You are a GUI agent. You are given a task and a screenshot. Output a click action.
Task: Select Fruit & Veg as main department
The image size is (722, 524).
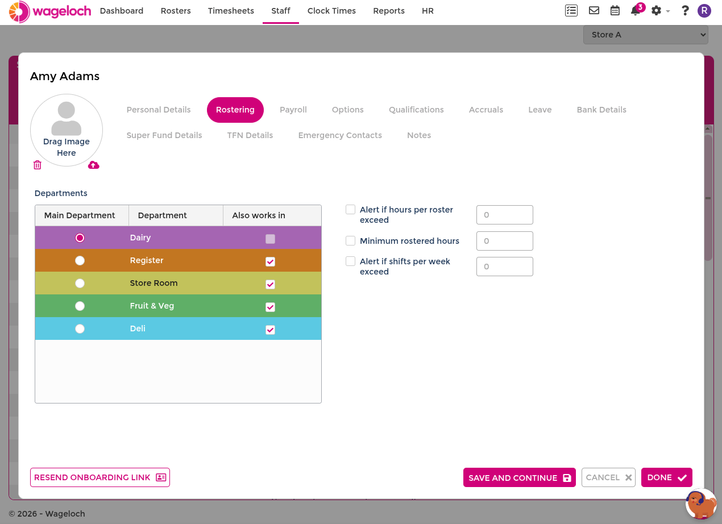[x=80, y=306]
